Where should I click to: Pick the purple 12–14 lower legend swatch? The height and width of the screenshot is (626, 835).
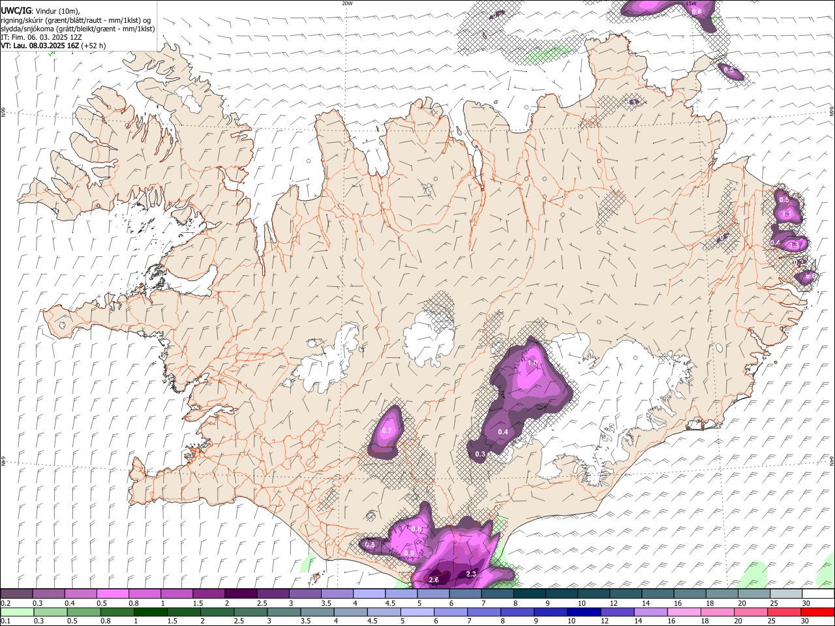pos(616,612)
